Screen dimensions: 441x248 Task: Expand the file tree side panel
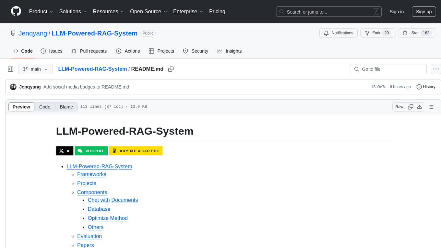(11, 69)
